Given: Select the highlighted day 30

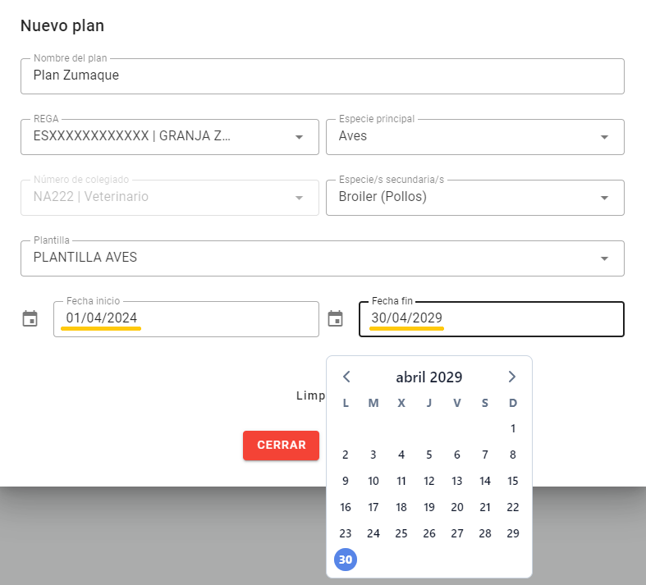Looking at the screenshot, I should click(346, 560).
